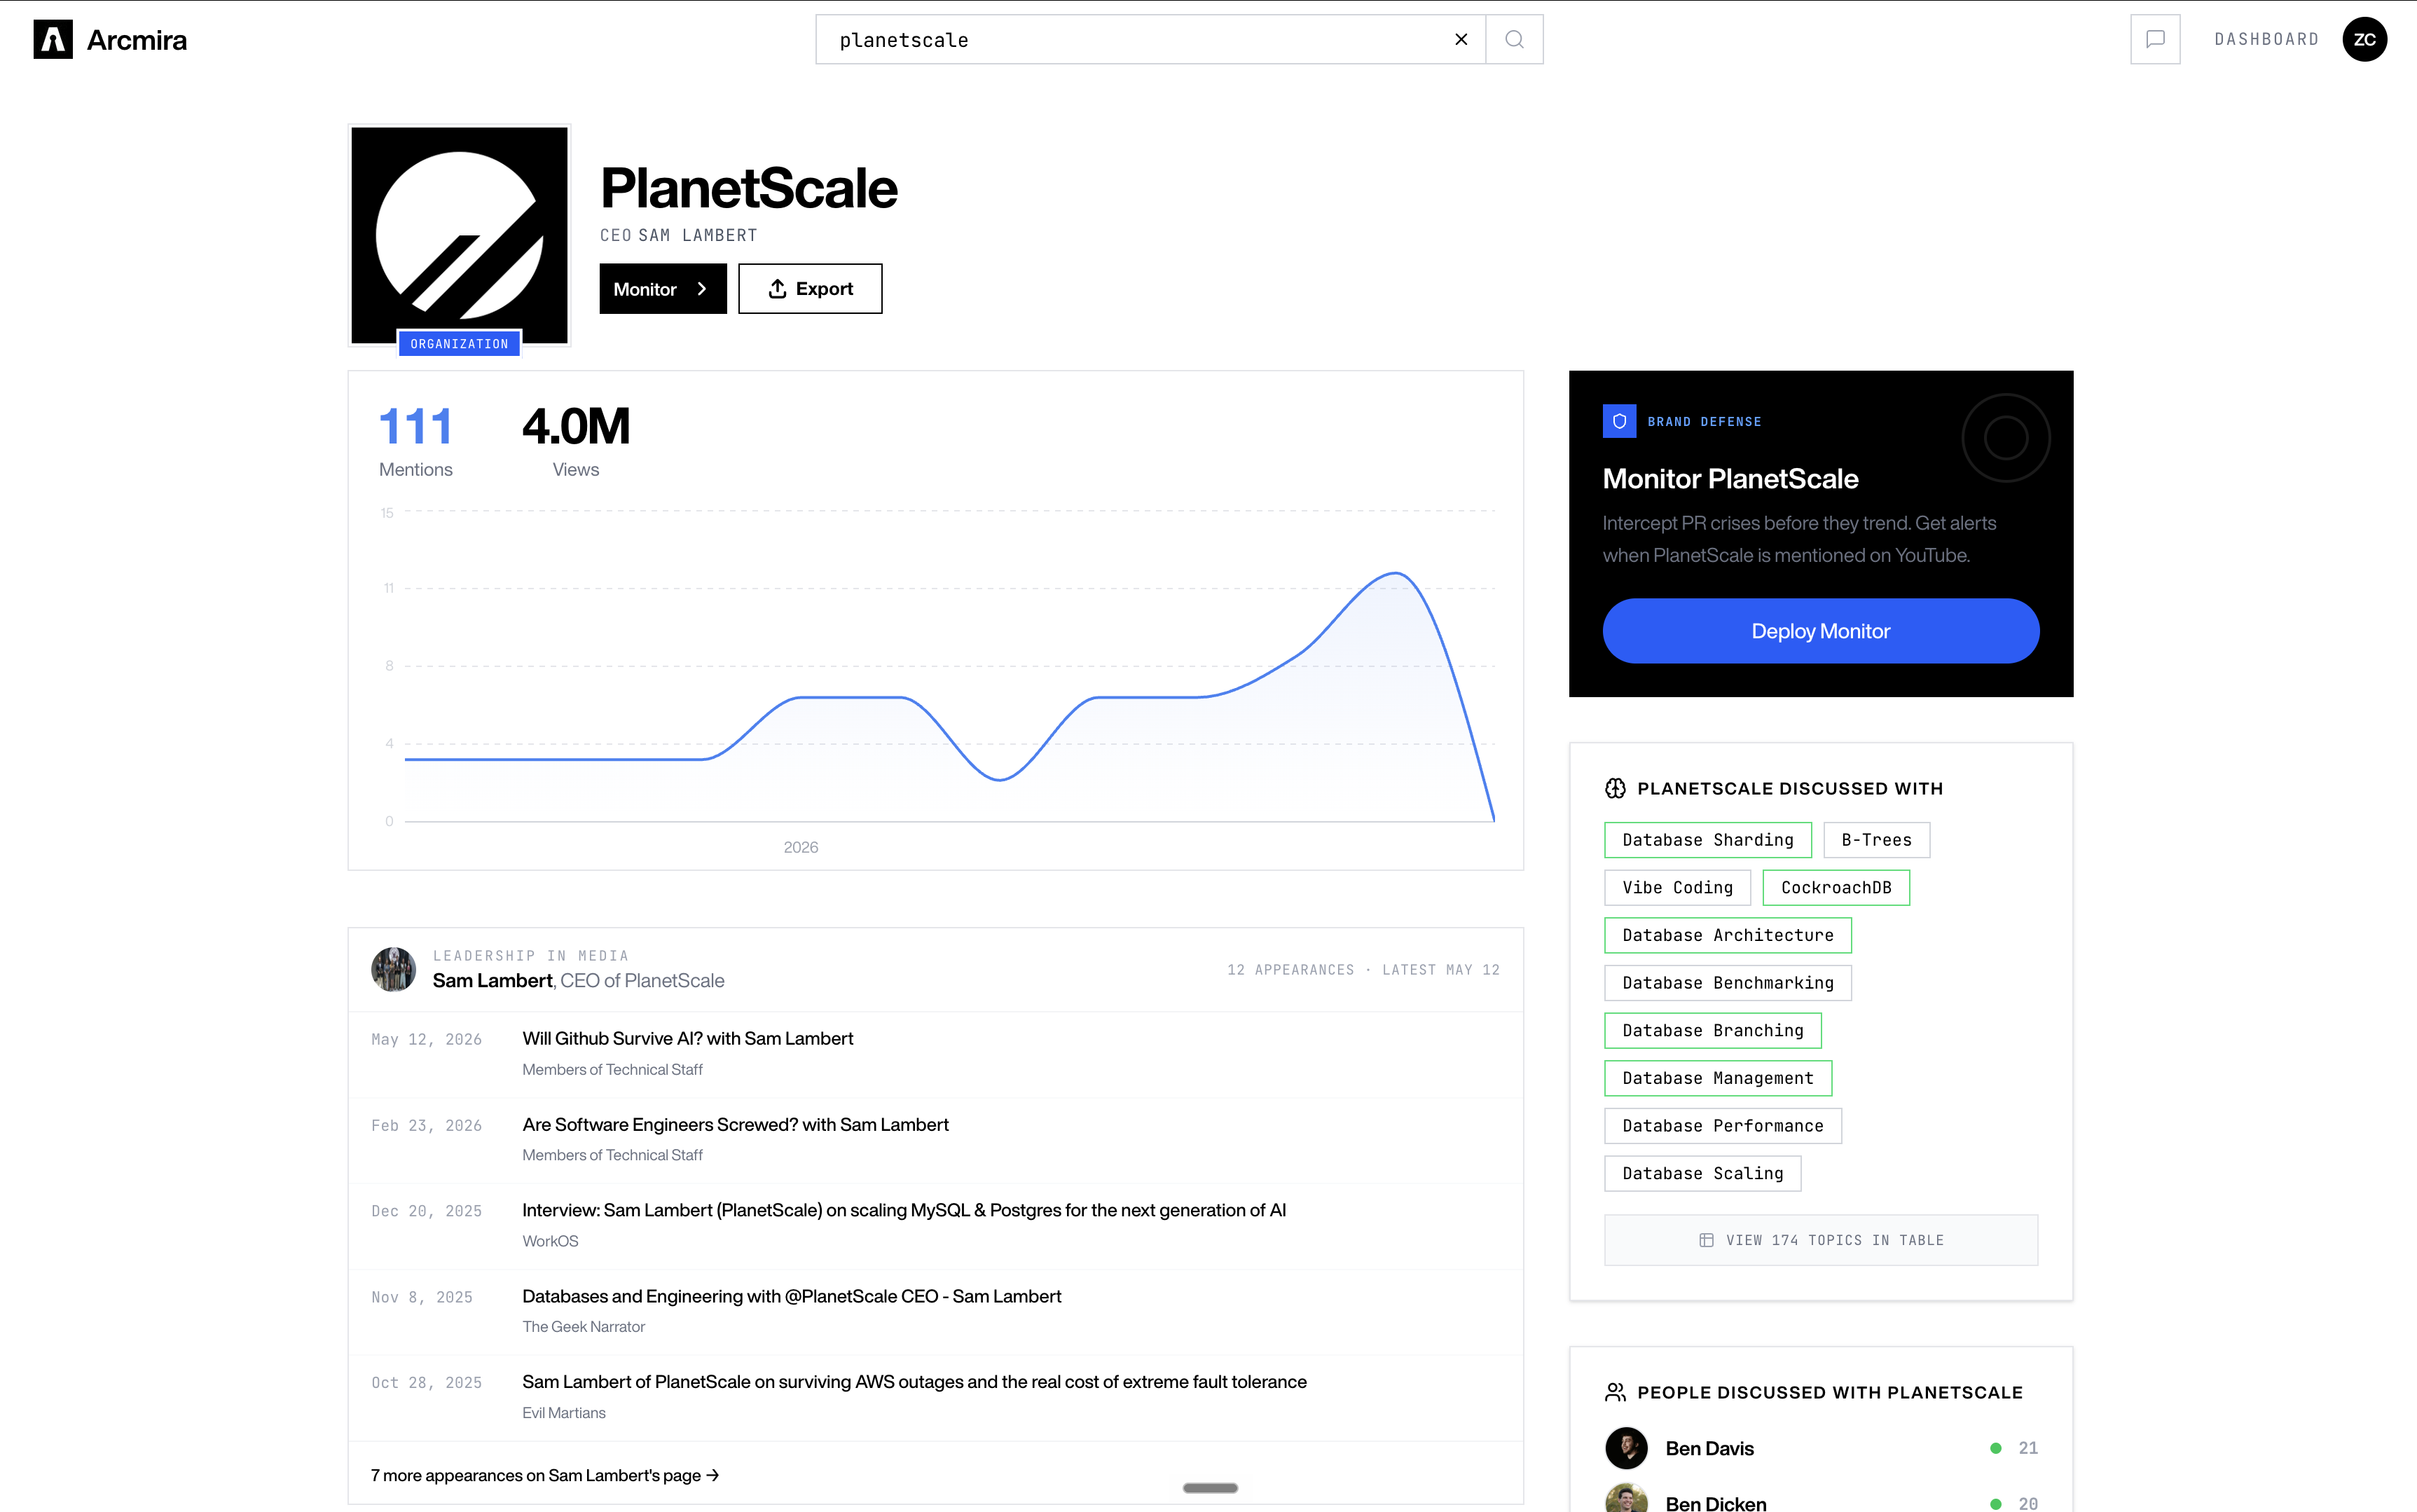Click the magnifier search button
The height and width of the screenshot is (1512, 2417).
point(1515,39)
